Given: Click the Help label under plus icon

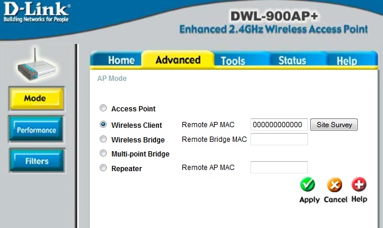Looking at the screenshot, I should 359,199.
